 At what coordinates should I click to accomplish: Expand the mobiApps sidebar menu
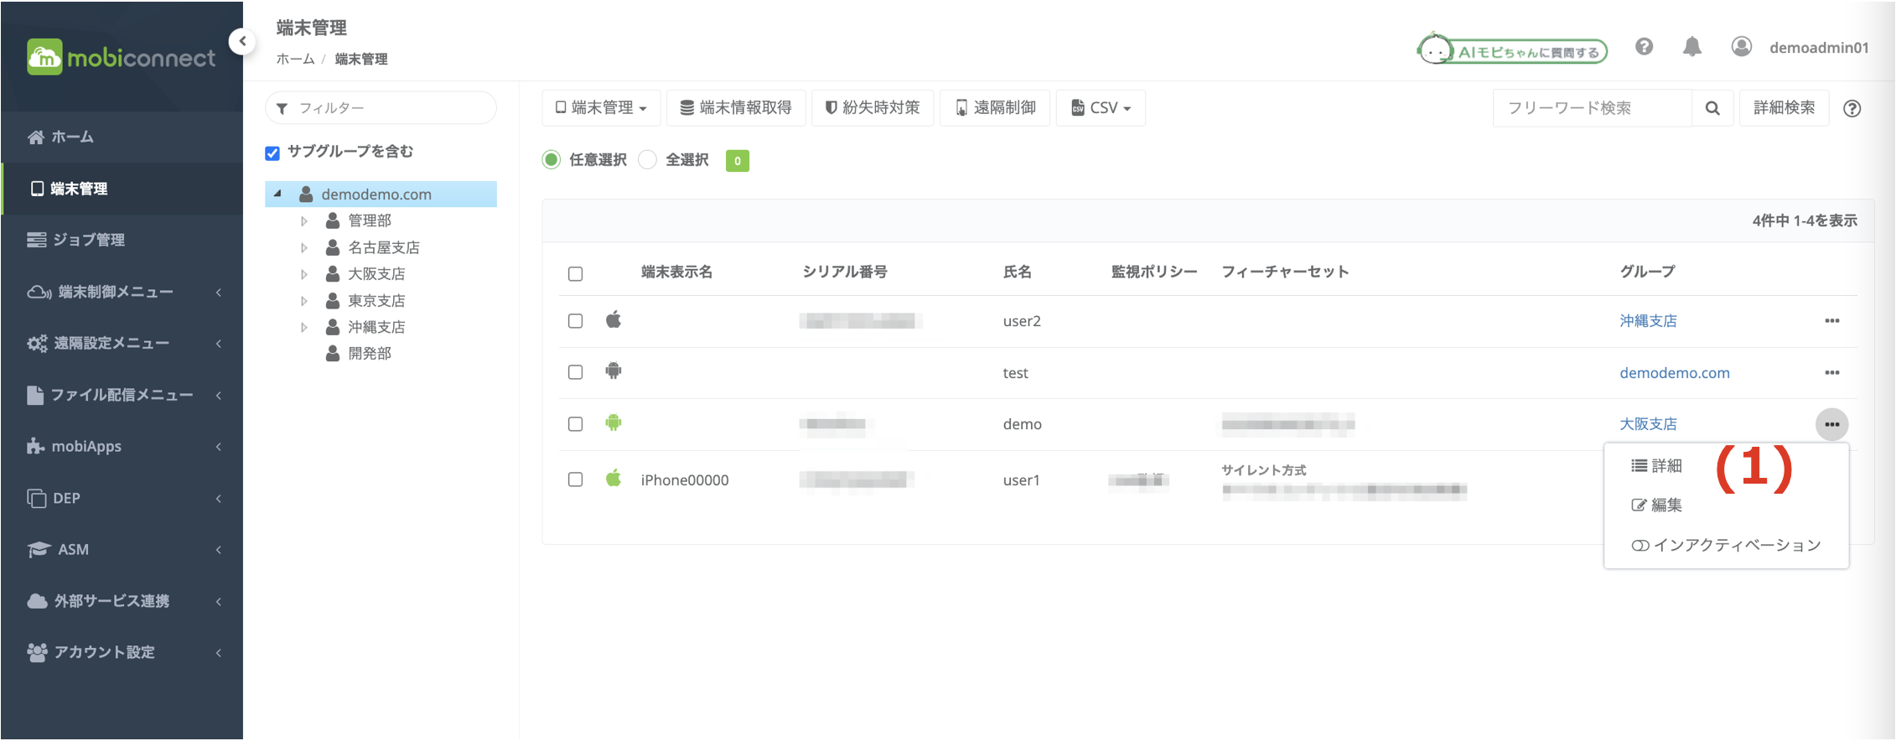pyautogui.click(x=122, y=447)
